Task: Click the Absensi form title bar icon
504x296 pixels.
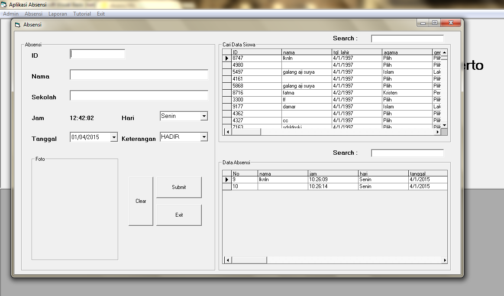Action: [x=17, y=25]
